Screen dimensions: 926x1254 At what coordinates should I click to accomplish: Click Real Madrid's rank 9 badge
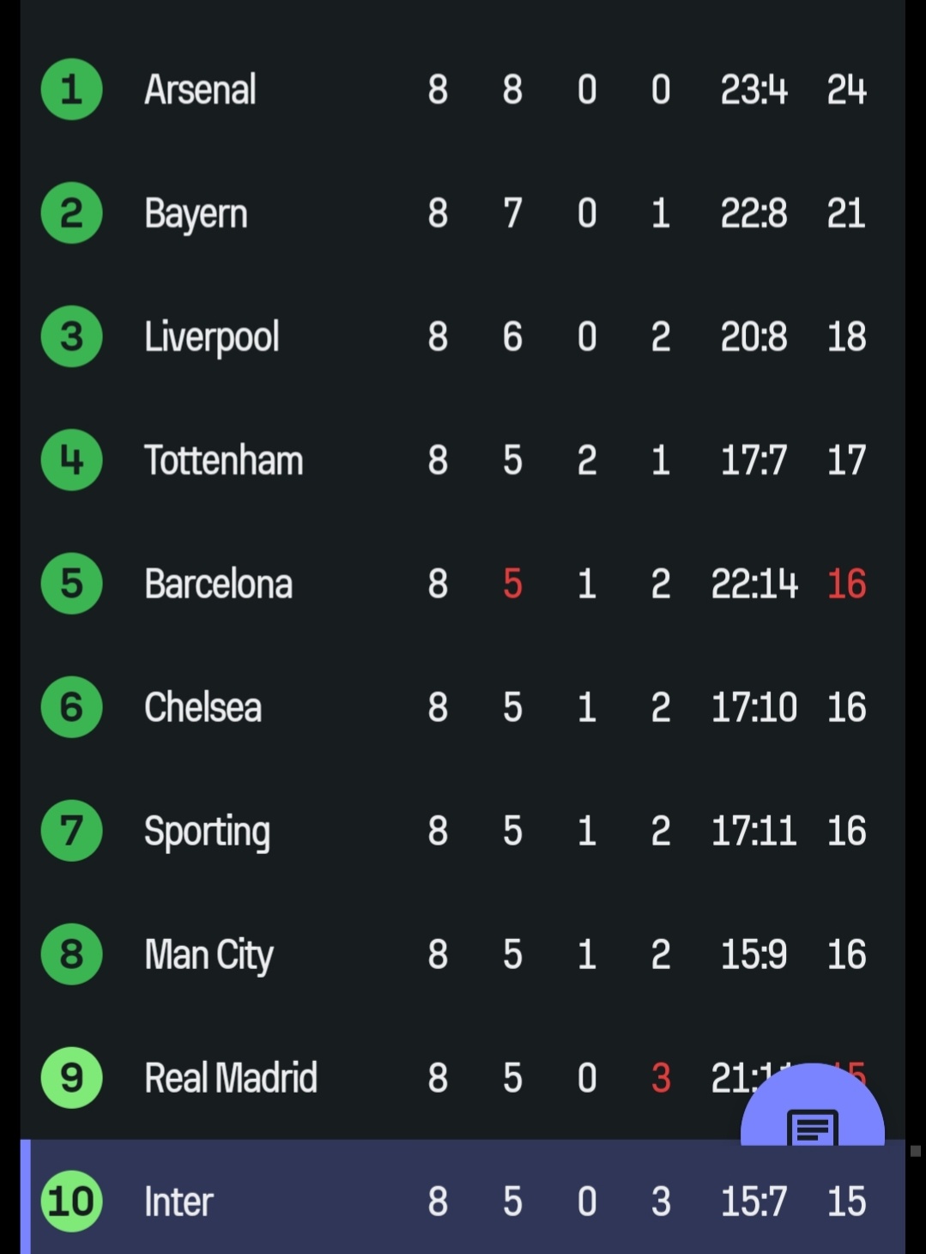pos(72,1078)
